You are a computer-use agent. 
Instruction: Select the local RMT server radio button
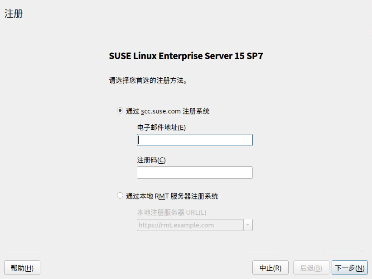[120, 196]
